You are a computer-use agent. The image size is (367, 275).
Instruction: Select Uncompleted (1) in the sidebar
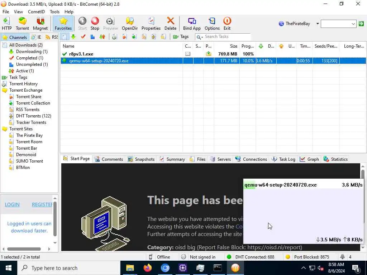pyautogui.click(x=32, y=64)
